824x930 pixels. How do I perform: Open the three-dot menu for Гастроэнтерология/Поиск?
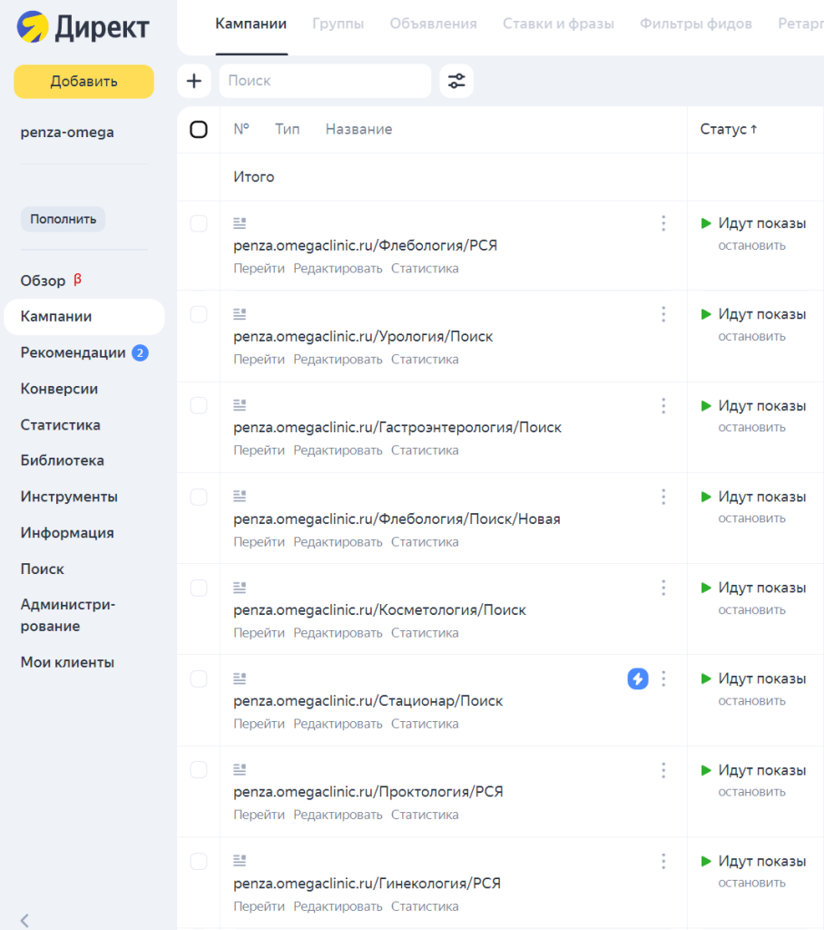pos(663,406)
